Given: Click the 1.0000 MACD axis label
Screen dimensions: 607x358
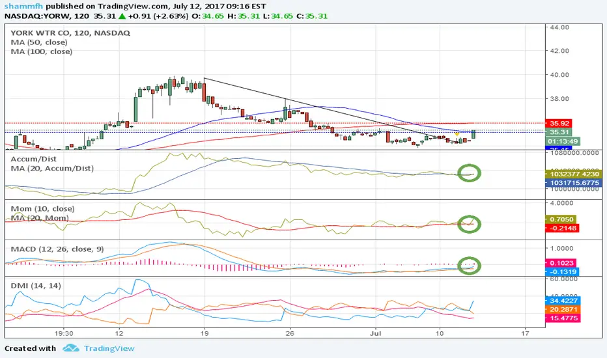Looking at the screenshot, I should 563,249.
